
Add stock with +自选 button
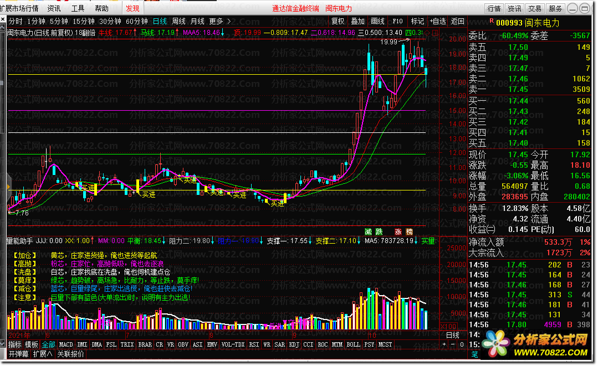pyautogui.click(x=438, y=22)
